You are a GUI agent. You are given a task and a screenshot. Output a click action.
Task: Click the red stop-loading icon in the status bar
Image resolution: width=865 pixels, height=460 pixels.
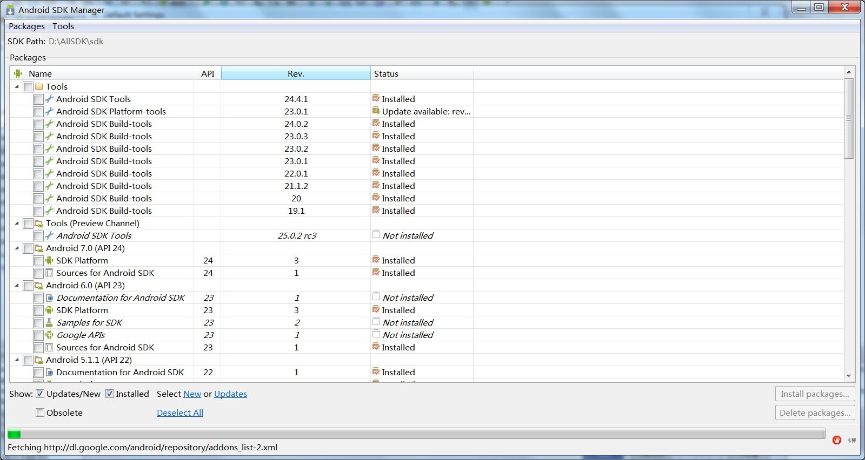pos(837,440)
